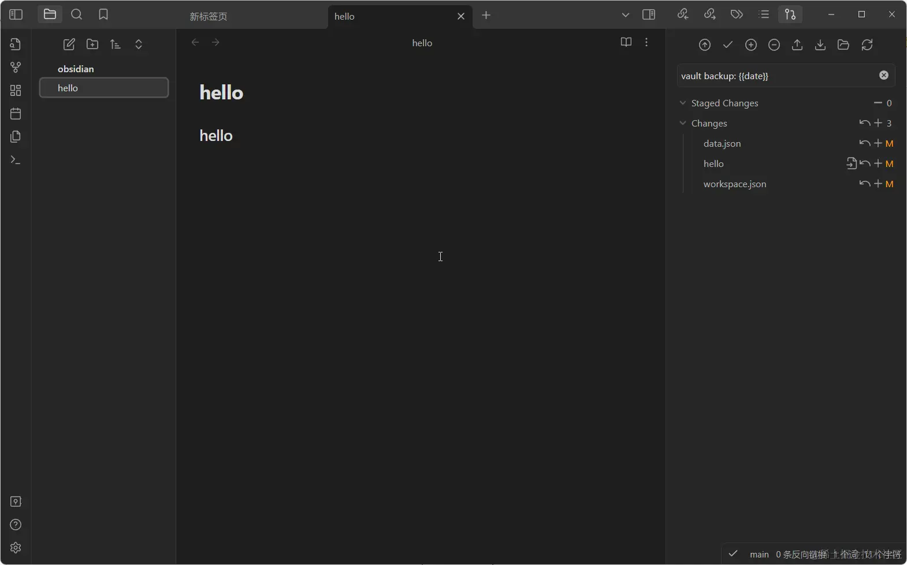Open the search pane
907x565 pixels.
[x=76, y=14]
